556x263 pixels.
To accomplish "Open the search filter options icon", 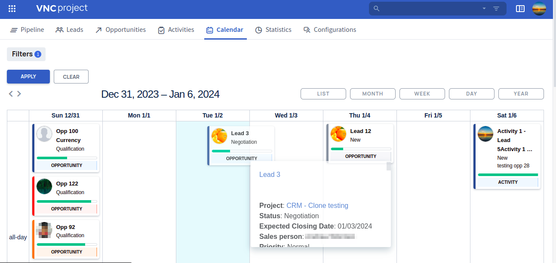I will pos(496,9).
